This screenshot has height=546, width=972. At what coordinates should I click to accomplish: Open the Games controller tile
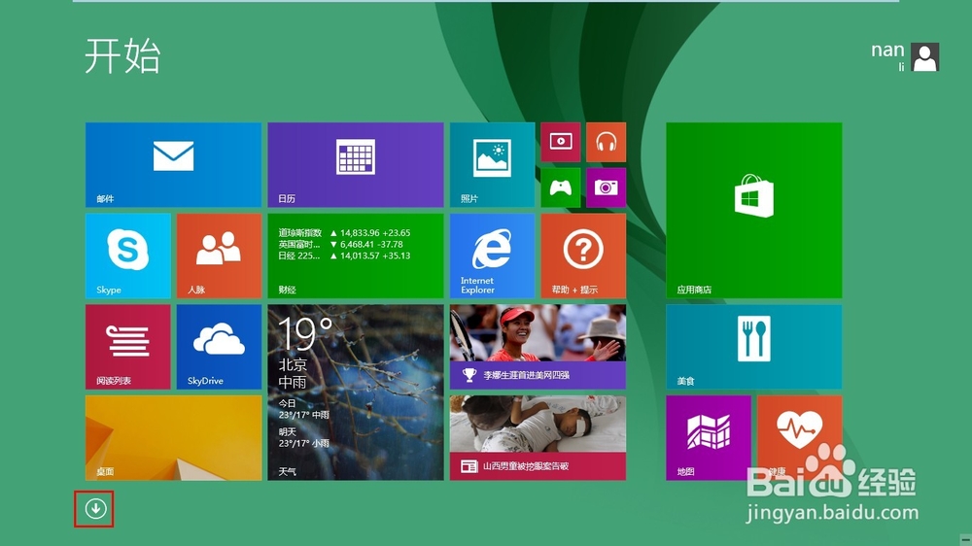[561, 188]
